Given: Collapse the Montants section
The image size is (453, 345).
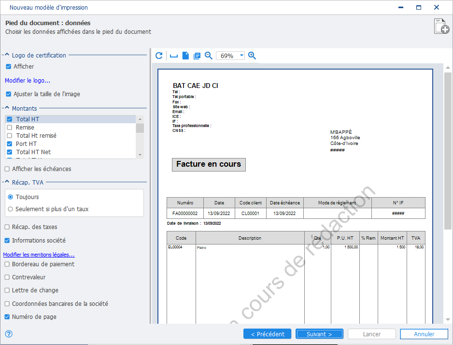Looking at the screenshot, I should click(x=7, y=108).
